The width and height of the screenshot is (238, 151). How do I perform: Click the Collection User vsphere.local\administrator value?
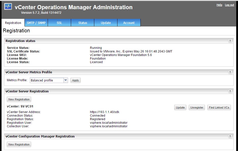tap(109, 126)
